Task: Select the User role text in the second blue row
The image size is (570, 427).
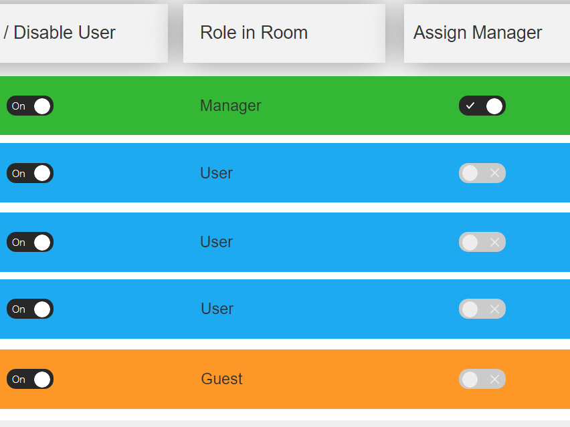Action: pyautogui.click(x=216, y=242)
